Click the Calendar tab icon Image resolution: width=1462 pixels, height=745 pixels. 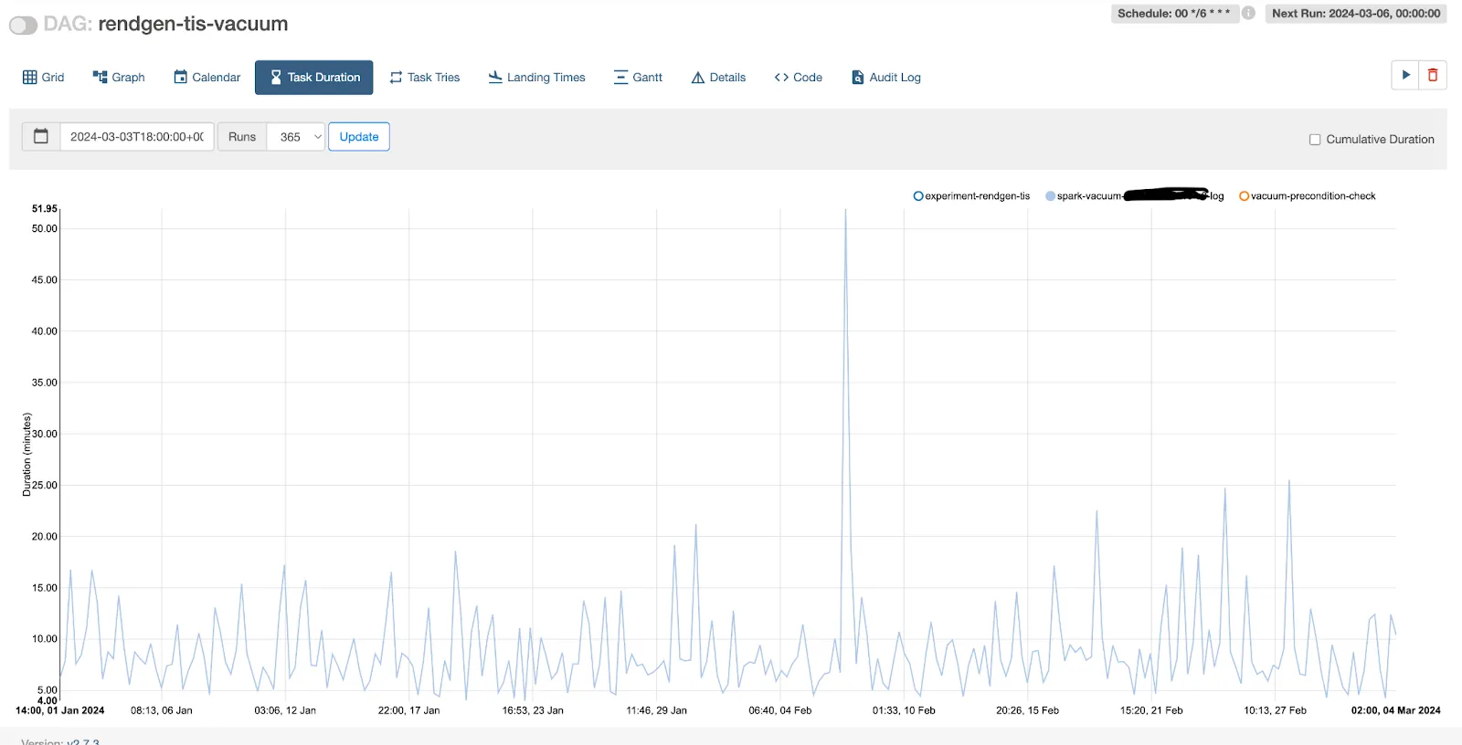click(x=181, y=78)
